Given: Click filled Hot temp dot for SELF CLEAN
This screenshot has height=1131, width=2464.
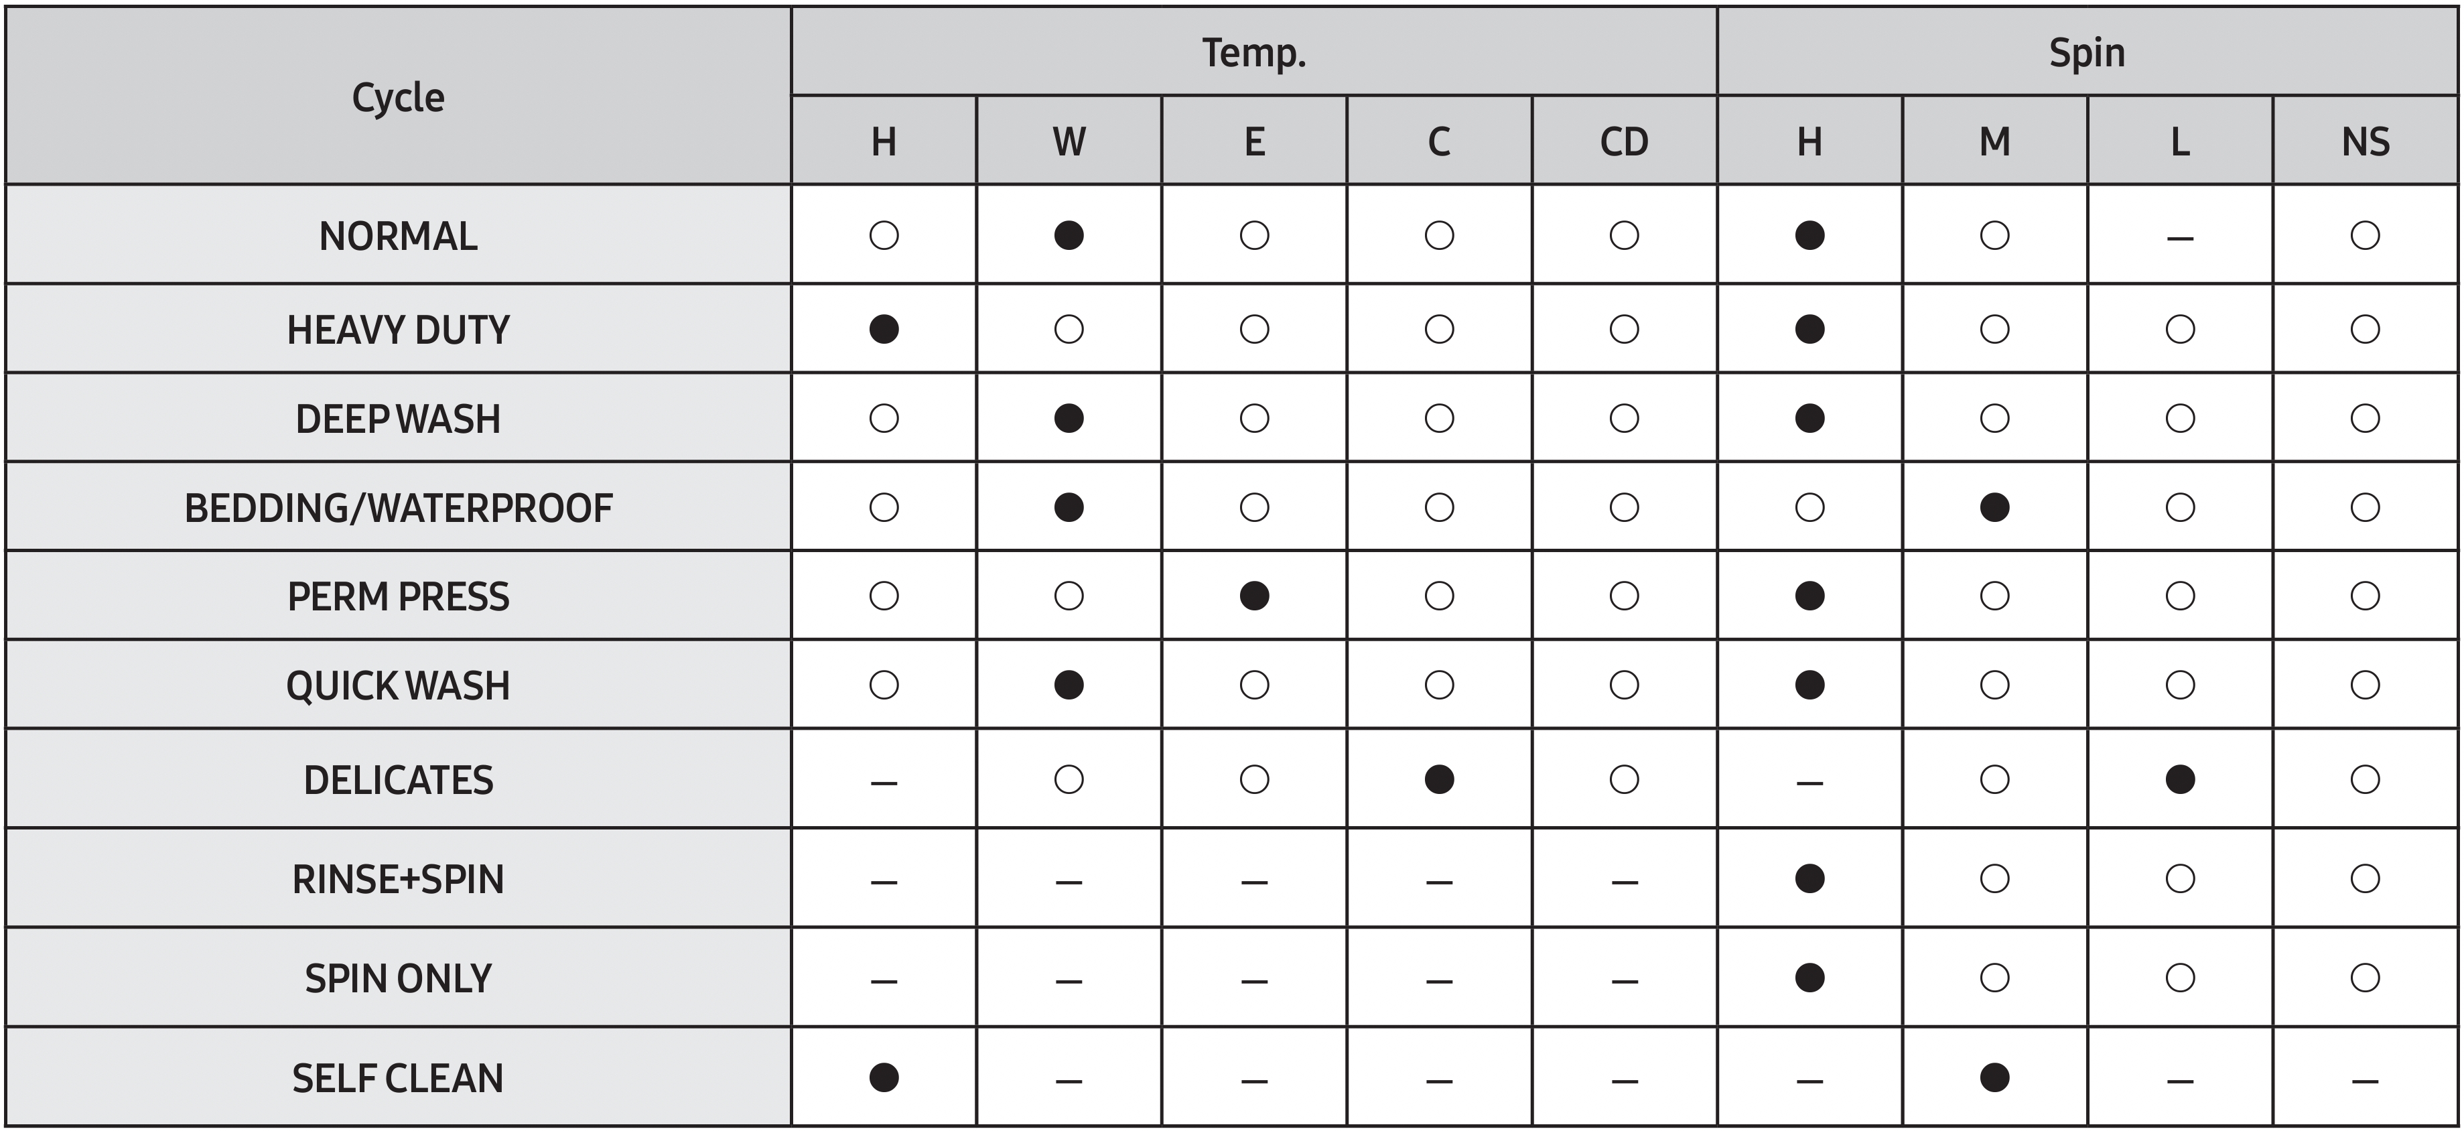Looking at the screenshot, I should pyautogui.click(x=884, y=1077).
